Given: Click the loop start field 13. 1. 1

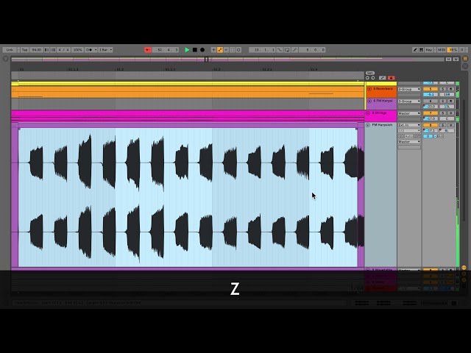Looking at the screenshot, I should point(263,50).
